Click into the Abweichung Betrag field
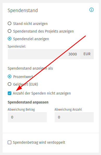The image size is (101, 155). tap(27, 117)
